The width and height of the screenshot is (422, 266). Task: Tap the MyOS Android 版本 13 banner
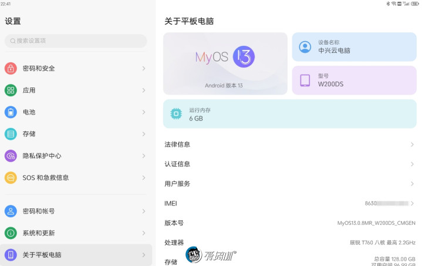(x=225, y=63)
